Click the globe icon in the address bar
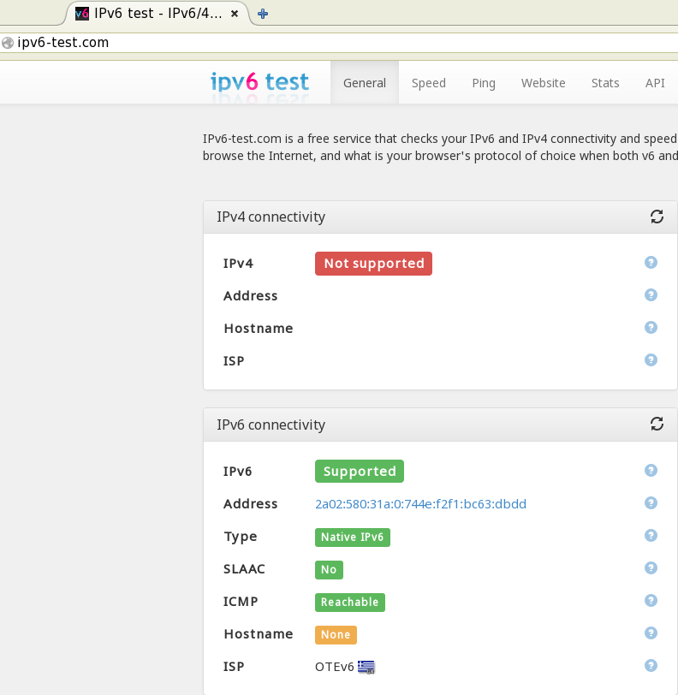 pyautogui.click(x=8, y=42)
